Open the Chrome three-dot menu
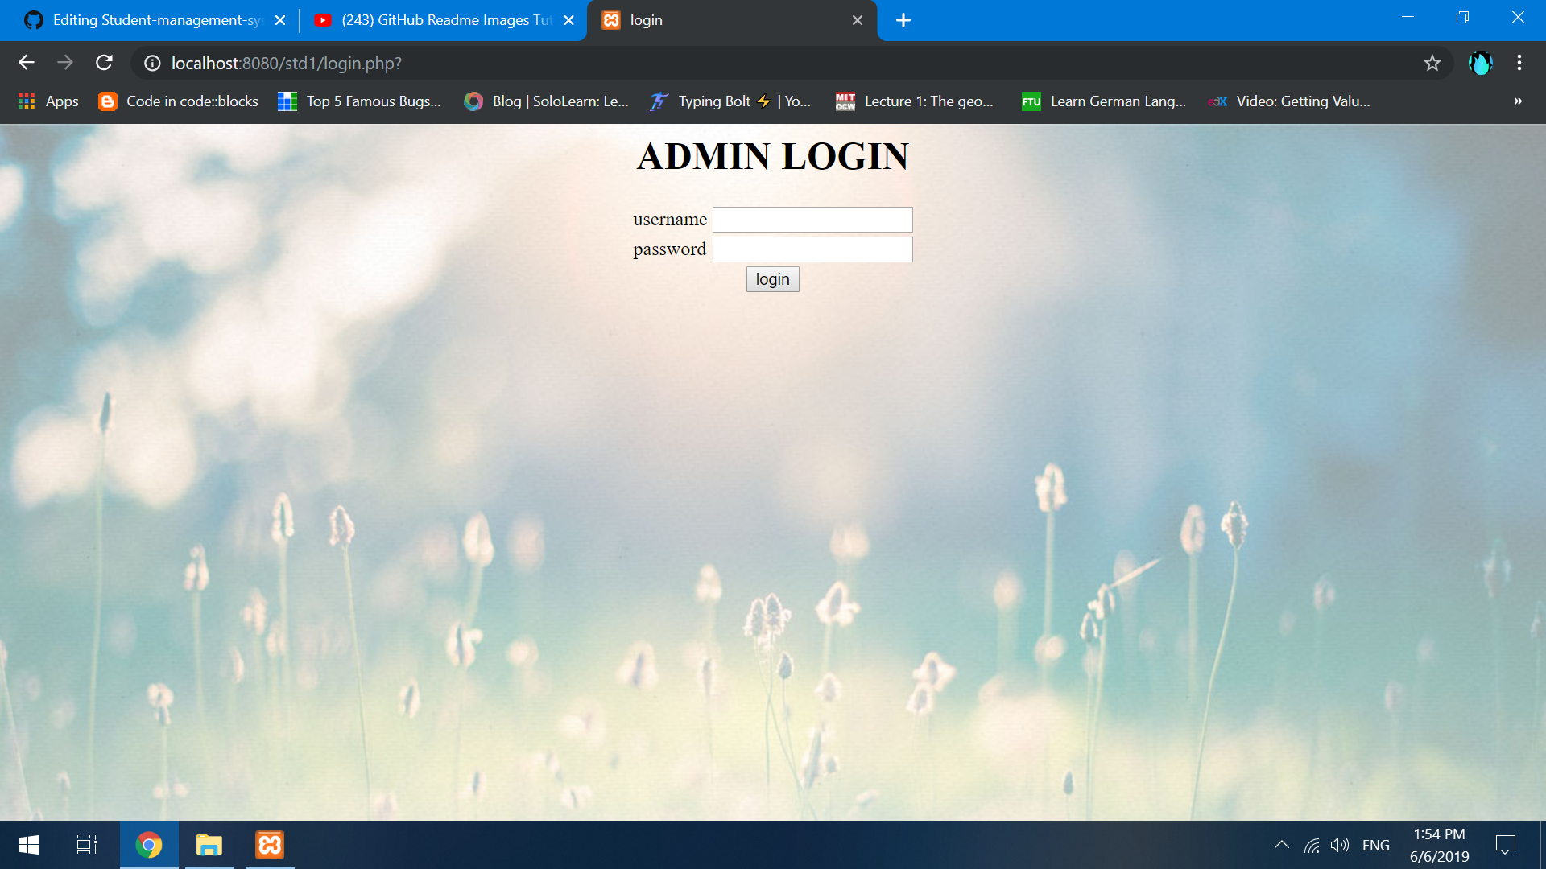The width and height of the screenshot is (1546, 869). [x=1519, y=63]
